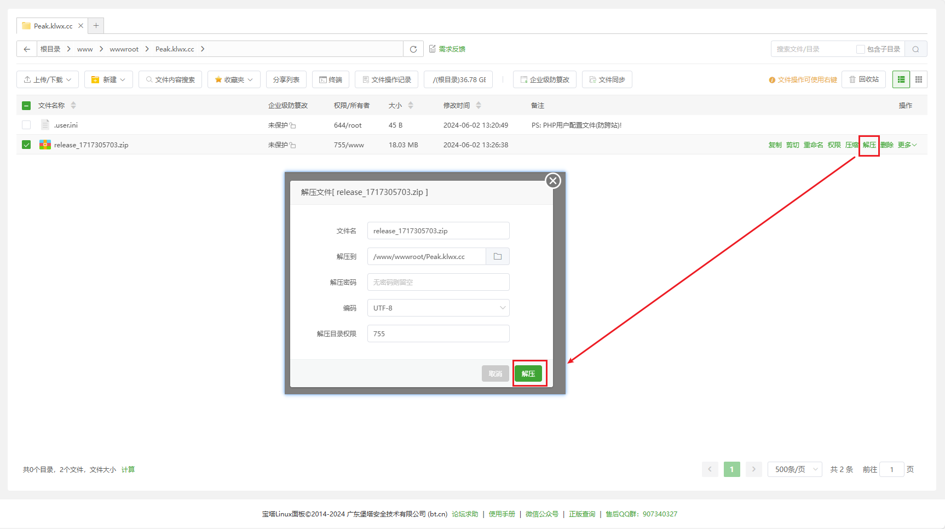
Task: Click the extraction password field
Action: [x=439, y=282]
